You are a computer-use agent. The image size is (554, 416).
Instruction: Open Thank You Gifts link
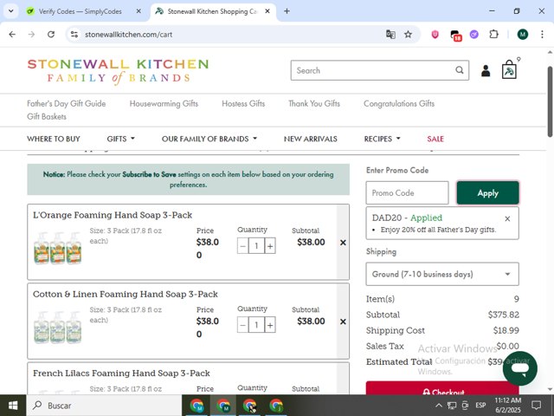[314, 104]
